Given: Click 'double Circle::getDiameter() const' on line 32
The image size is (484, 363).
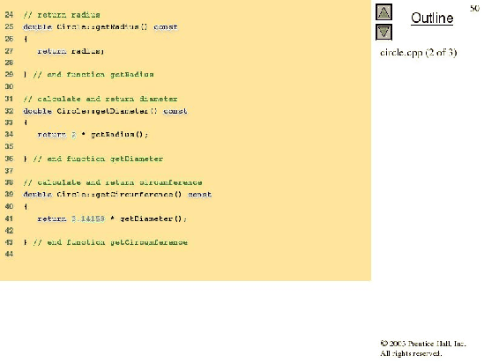Looking at the screenshot, I should [x=105, y=111].
